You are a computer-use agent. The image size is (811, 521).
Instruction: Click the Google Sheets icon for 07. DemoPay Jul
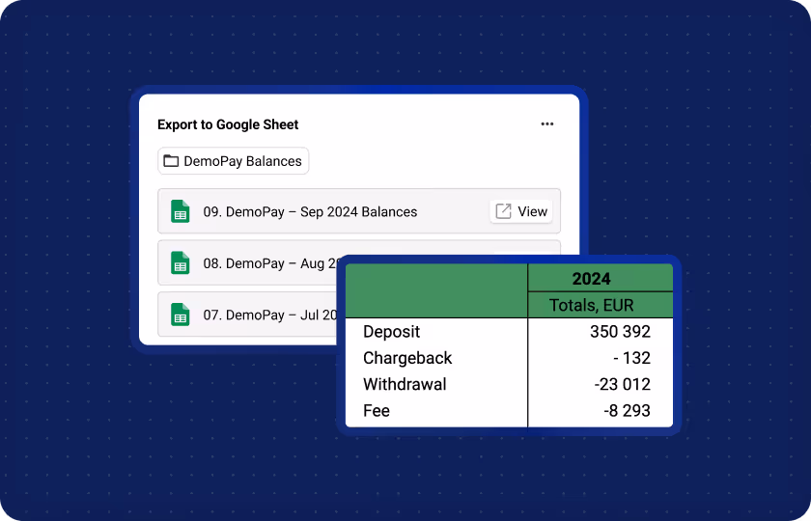180,315
